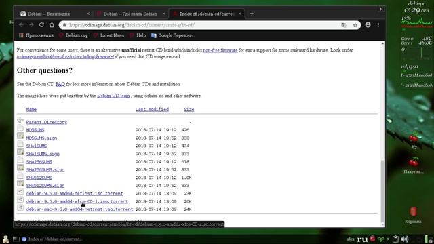Click file icon beside SHA256SUMS.sign
This screenshot has width=434, height=244.
[x=20, y=167]
